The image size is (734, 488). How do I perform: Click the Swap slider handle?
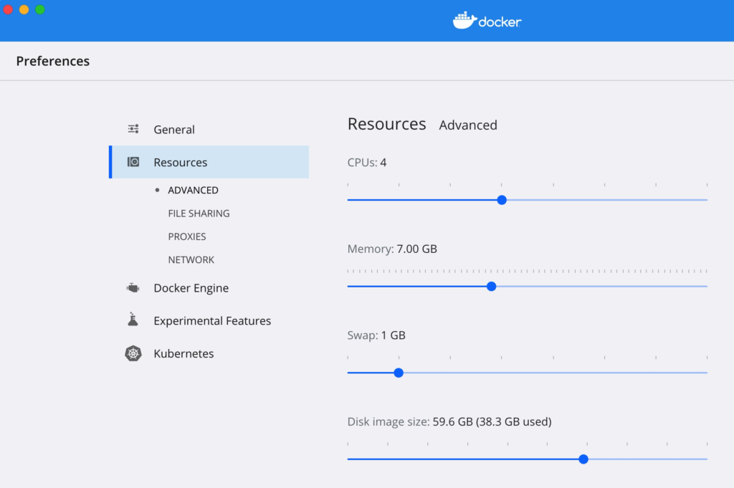[399, 373]
